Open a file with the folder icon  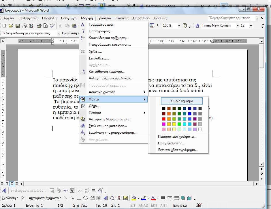coord(11,26)
